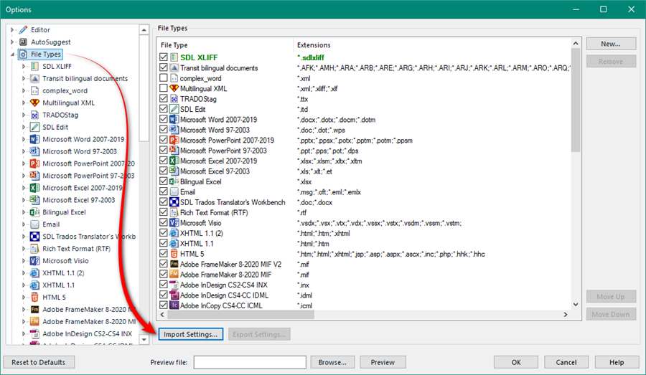The height and width of the screenshot is (375, 646).
Task: Click the Cancel button
Action: point(566,362)
